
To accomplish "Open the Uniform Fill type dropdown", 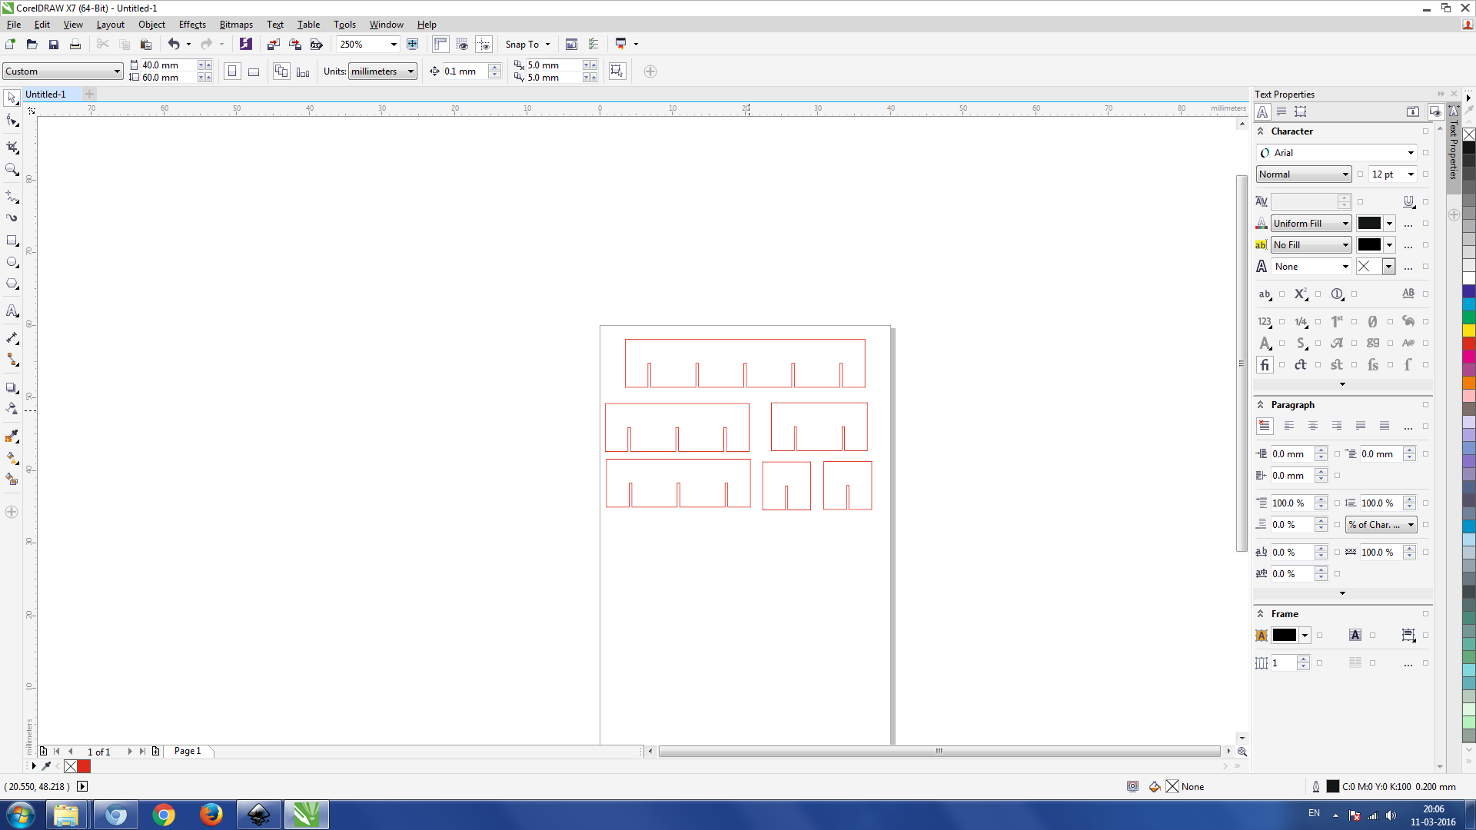I will [x=1345, y=224].
